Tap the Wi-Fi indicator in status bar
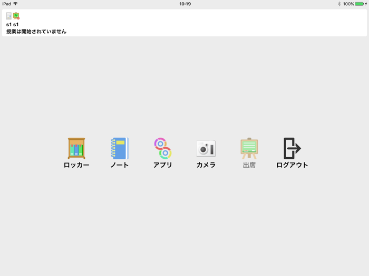 click(15, 4)
